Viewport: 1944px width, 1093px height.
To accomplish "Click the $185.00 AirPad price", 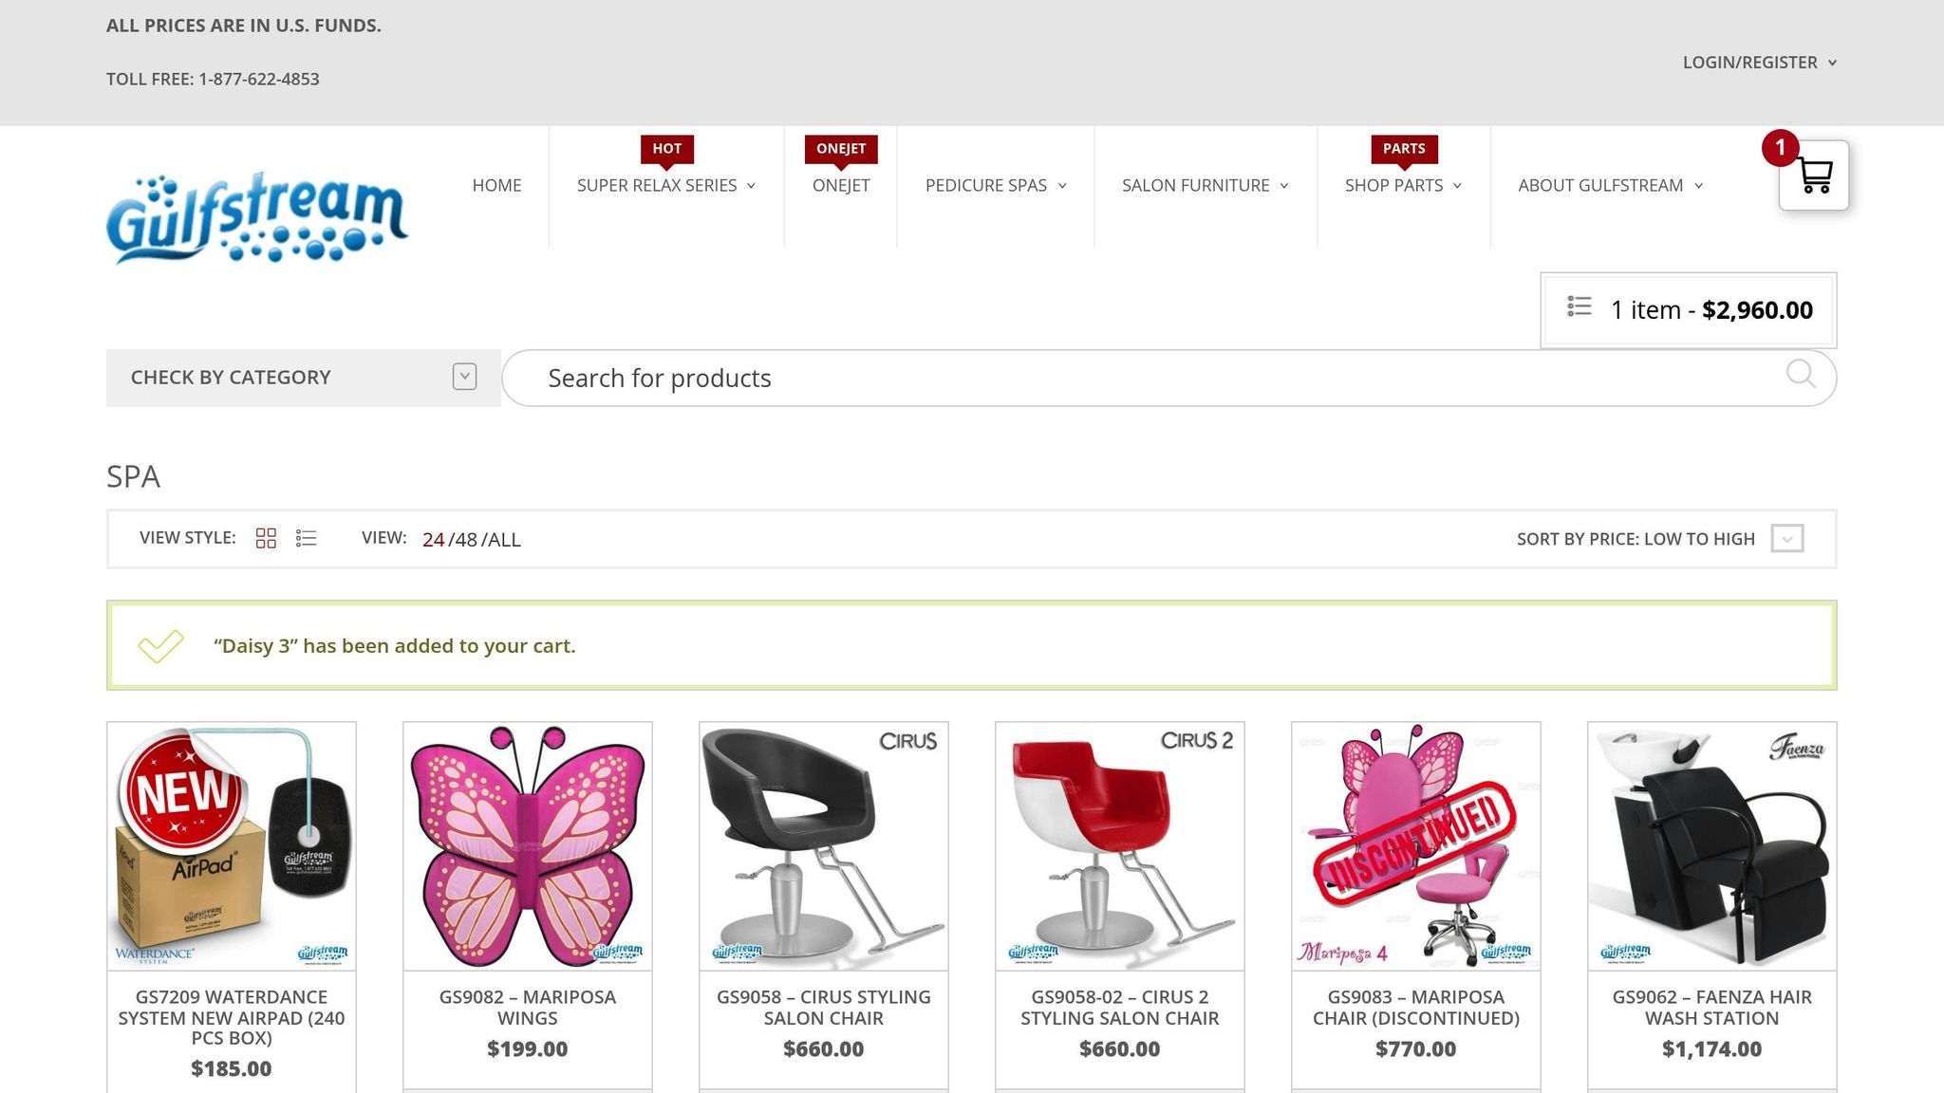I will pos(232,1069).
